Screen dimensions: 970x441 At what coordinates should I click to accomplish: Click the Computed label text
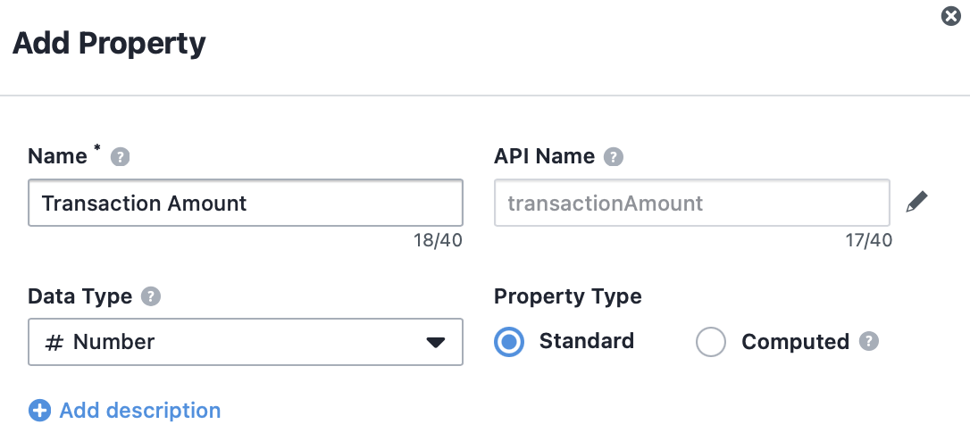click(x=796, y=341)
